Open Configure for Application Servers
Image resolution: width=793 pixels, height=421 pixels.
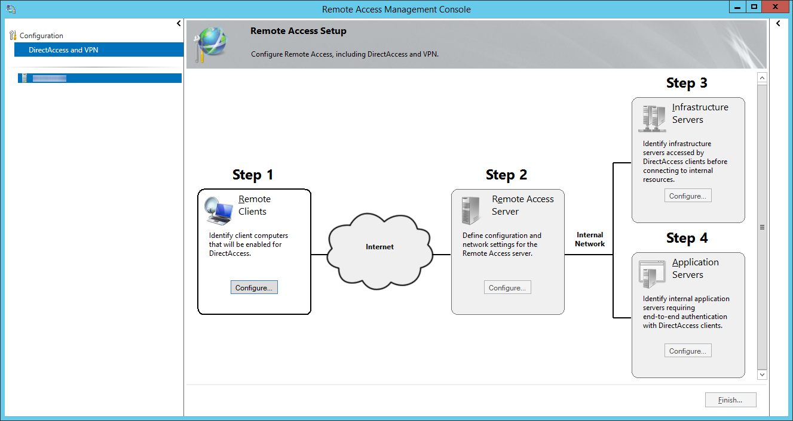[x=688, y=351]
